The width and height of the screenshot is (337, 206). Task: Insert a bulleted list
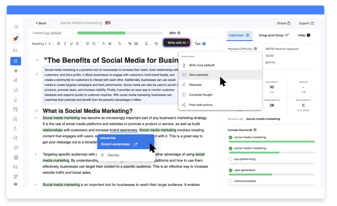(x=94, y=44)
